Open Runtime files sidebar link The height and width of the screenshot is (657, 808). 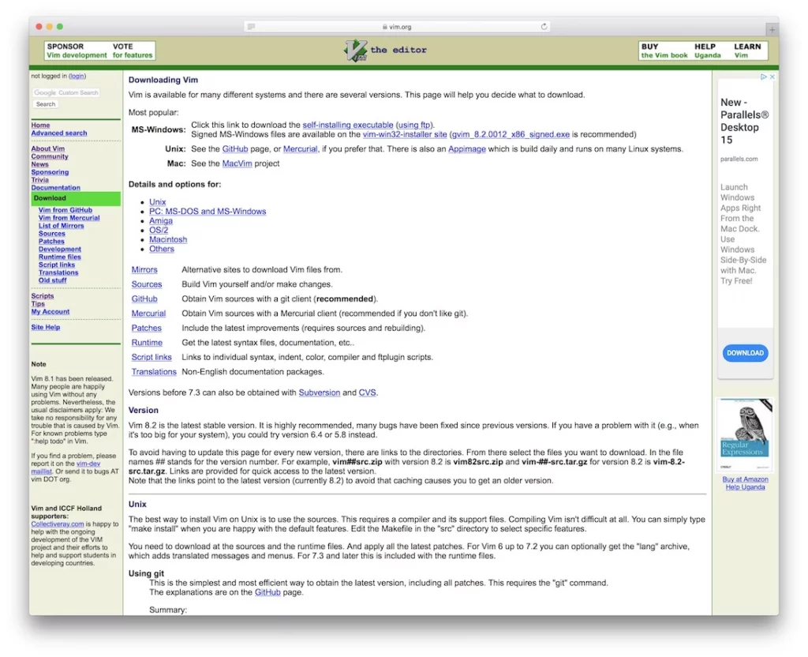(59, 257)
